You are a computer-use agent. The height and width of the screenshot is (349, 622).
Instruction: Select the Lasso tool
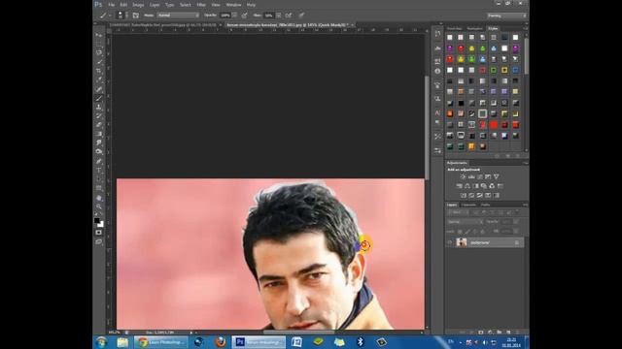99,52
